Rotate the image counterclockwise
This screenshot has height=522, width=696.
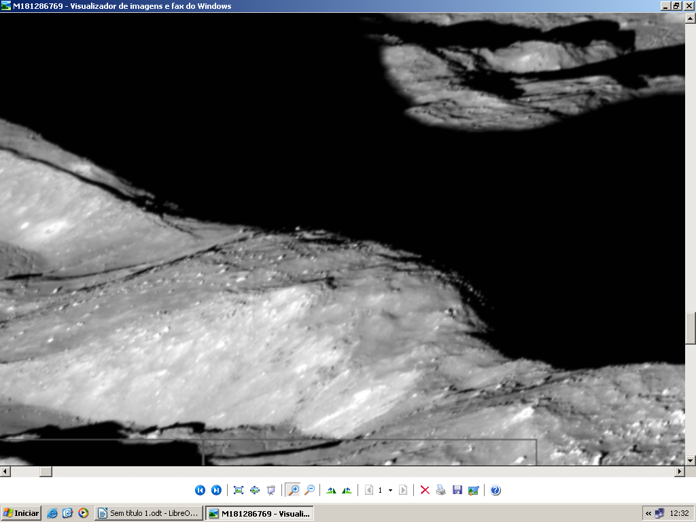[x=347, y=490]
